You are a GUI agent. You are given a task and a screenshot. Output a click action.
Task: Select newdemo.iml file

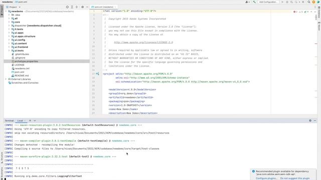(22, 68)
